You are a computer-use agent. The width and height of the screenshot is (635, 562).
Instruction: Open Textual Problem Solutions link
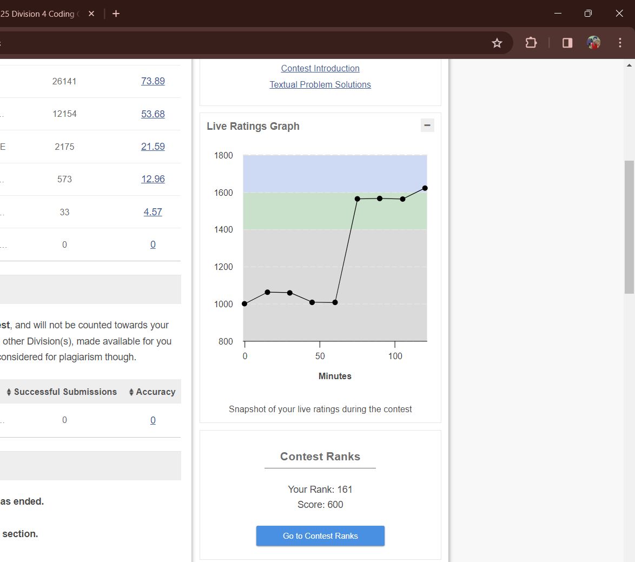tap(320, 84)
